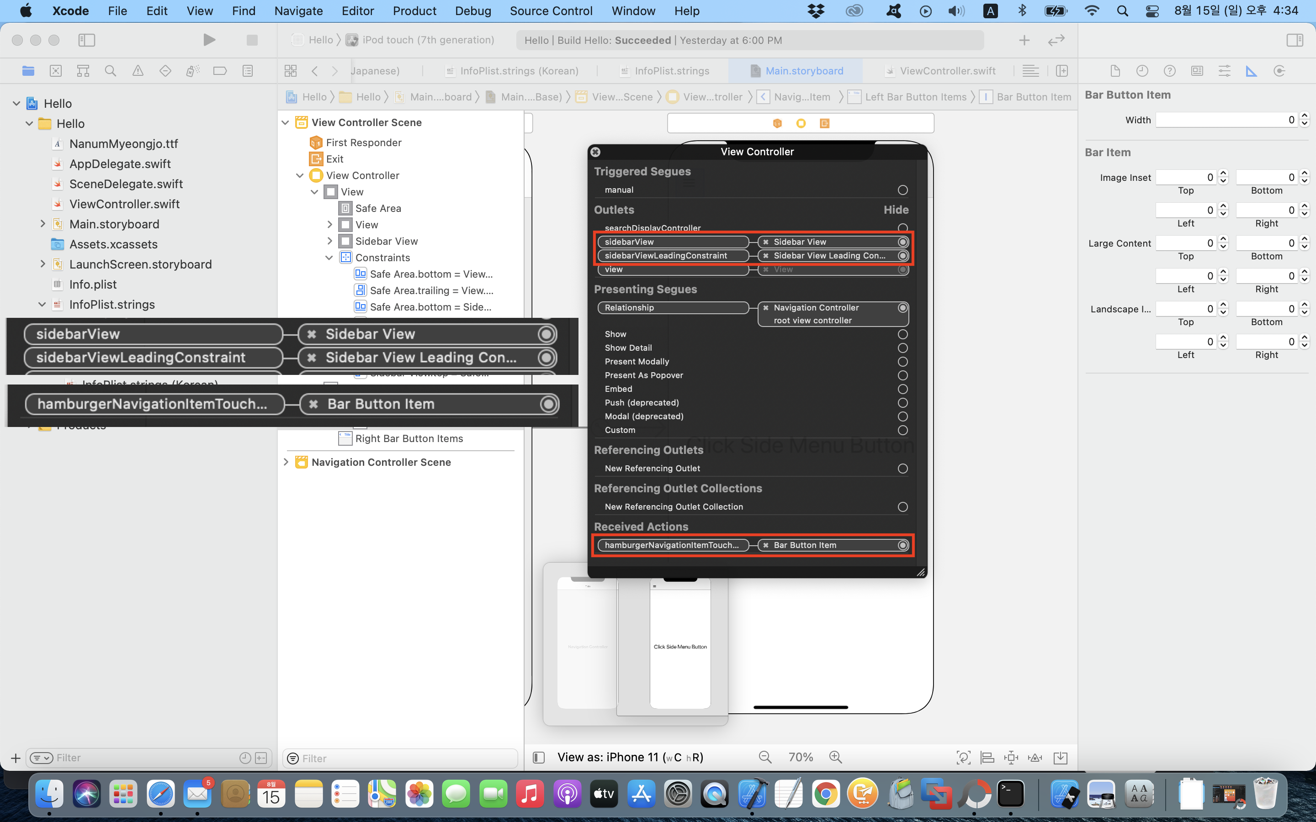This screenshot has height=822, width=1316.
Task: Expand LaunchScreen.storyboard in navigator
Action: pos(42,264)
